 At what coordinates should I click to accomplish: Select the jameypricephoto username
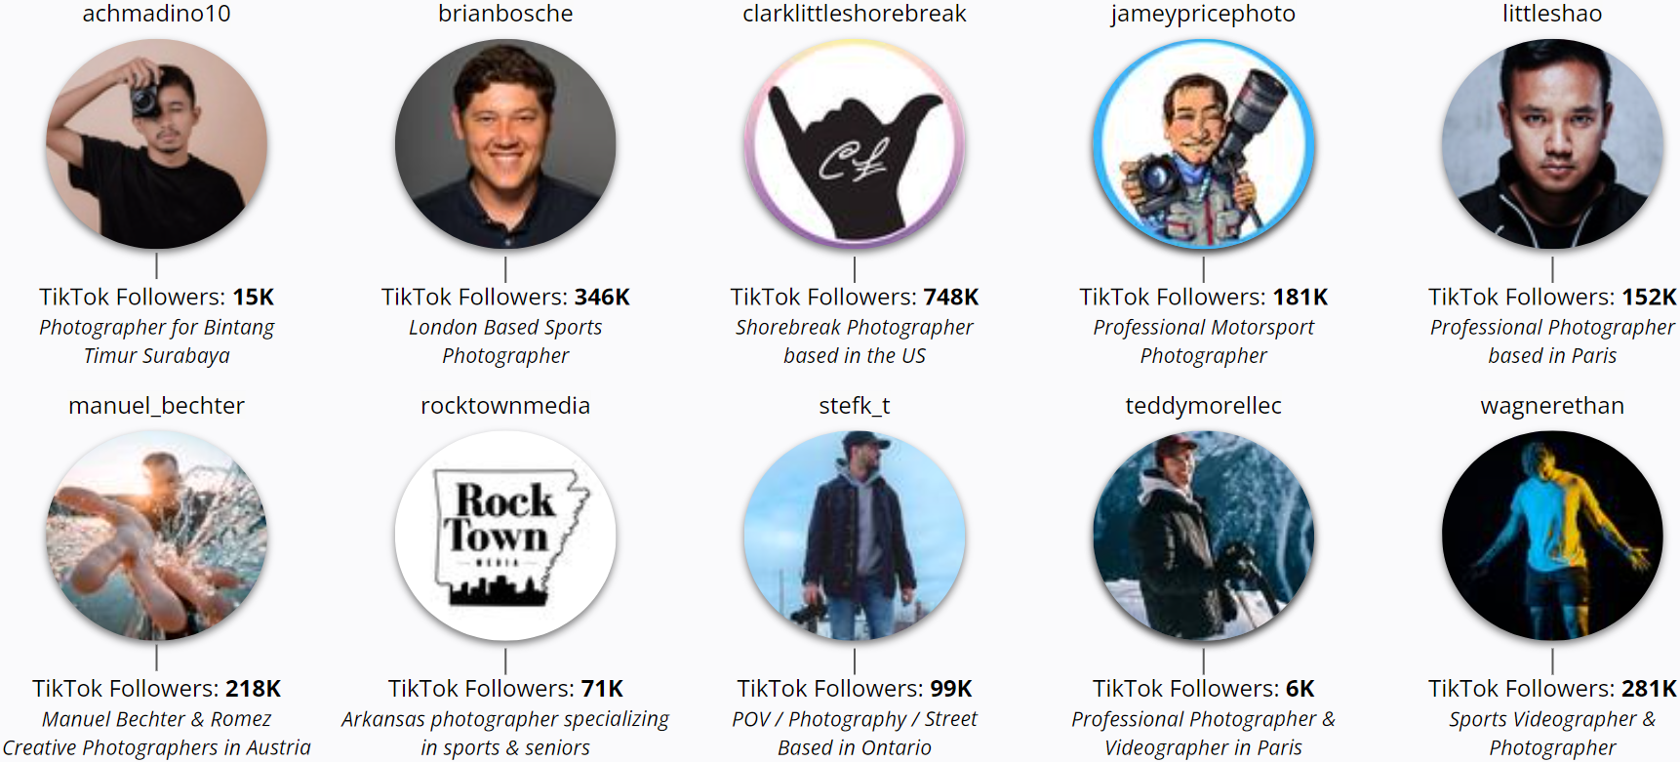point(1203,14)
